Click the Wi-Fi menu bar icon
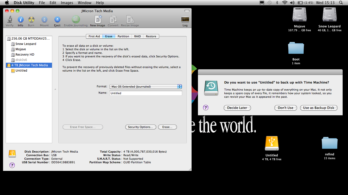Viewport: 348px width, 195px height. [285, 3]
